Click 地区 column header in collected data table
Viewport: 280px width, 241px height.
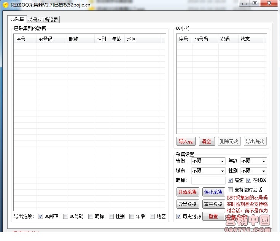point(143,39)
